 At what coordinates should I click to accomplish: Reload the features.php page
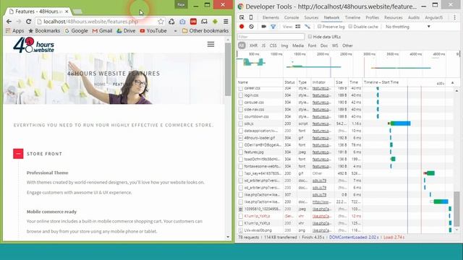coord(28,22)
